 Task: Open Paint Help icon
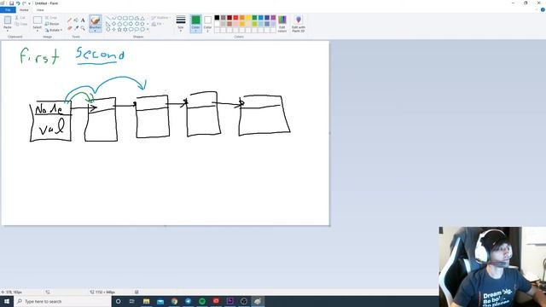[543, 9]
